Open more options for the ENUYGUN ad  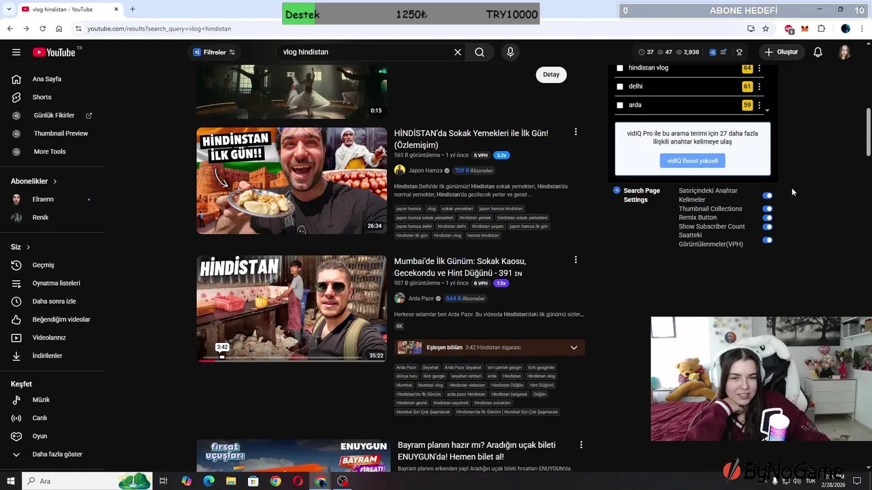[x=581, y=444]
